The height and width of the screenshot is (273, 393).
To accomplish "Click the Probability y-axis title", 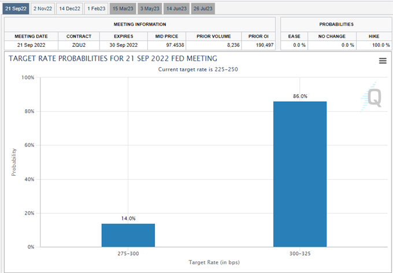I will click(14, 163).
